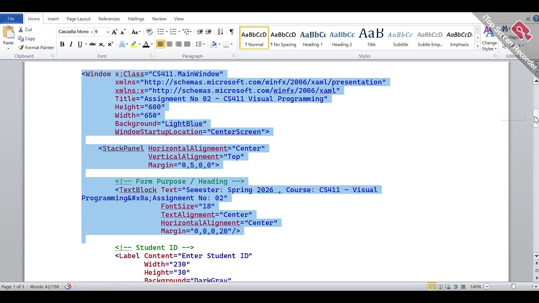Start a numbered list
The height and width of the screenshot is (303, 539).
click(173, 32)
